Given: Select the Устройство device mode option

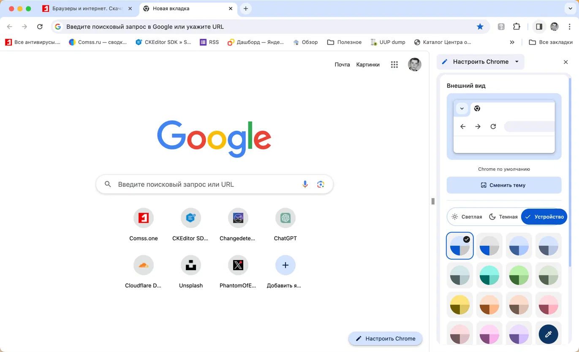Looking at the screenshot, I should 544,217.
